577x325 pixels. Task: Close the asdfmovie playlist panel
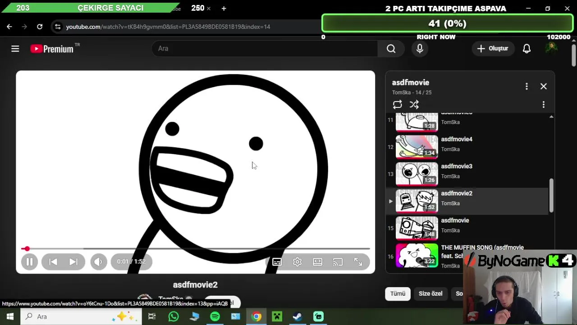coord(544,86)
